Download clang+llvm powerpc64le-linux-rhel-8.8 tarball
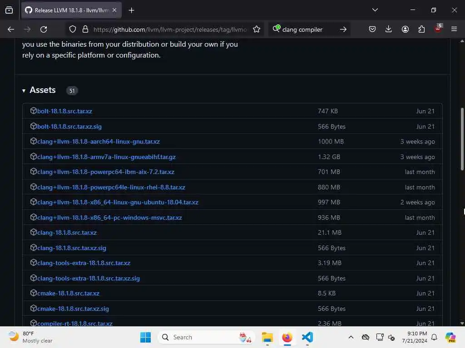This screenshot has width=465, height=348. tap(111, 187)
